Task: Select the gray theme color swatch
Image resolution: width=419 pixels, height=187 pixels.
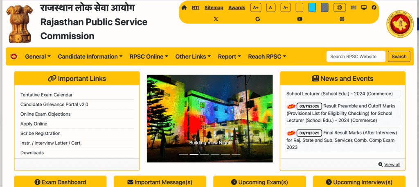Action: click(x=324, y=7)
